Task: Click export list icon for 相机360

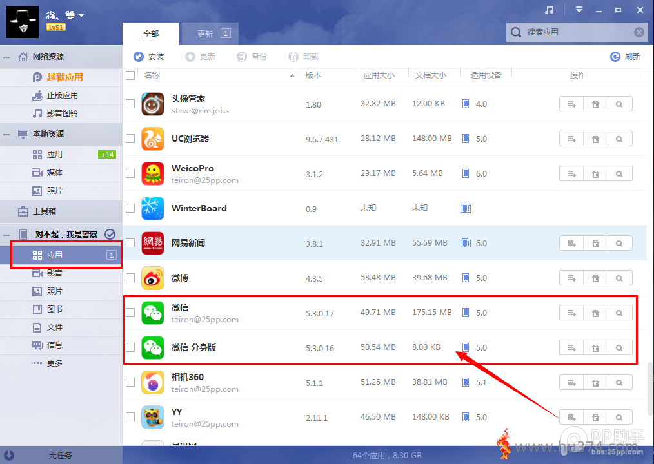Action: 571,383
